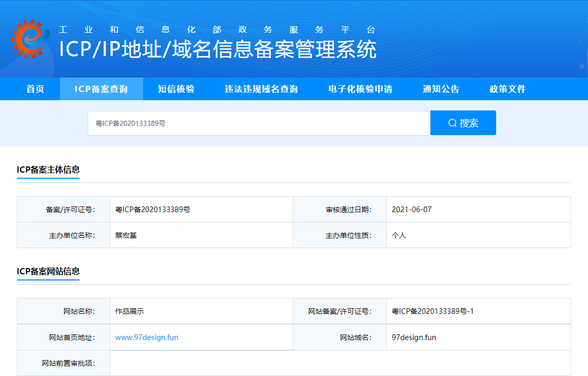This screenshot has height=376, width=588.
Task: Switch to the 短信核验 tab
Action: 177,89
